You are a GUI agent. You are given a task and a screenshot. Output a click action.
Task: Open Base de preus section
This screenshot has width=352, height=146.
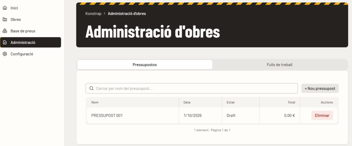coord(31,31)
